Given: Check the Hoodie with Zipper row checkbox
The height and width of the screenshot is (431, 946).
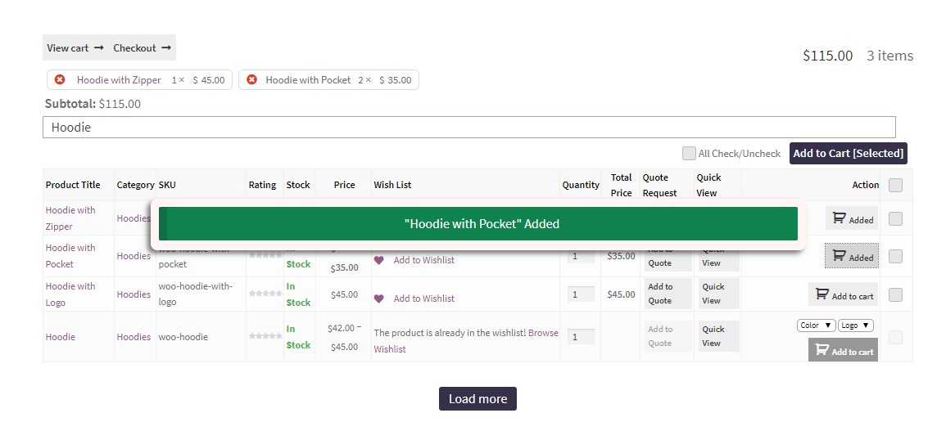Looking at the screenshot, I should tap(895, 218).
